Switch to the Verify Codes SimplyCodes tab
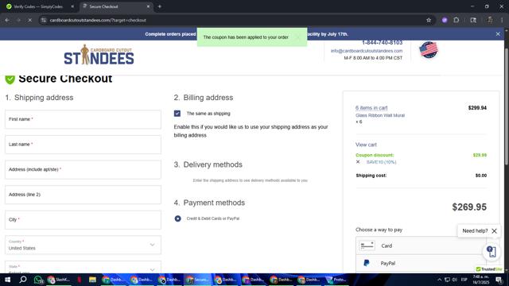This screenshot has width=509, height=286. tap(38, 6)
